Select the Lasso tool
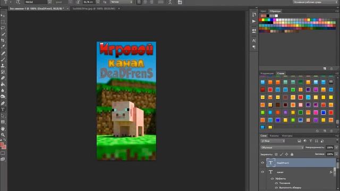Viewport: 340px width, 191px height. point(3,28)
